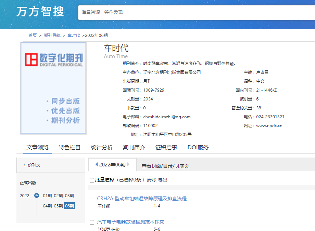Click the 年份刊次 panel header
The width and height of the screenshot is (315, 231).
tap(51, 165)
